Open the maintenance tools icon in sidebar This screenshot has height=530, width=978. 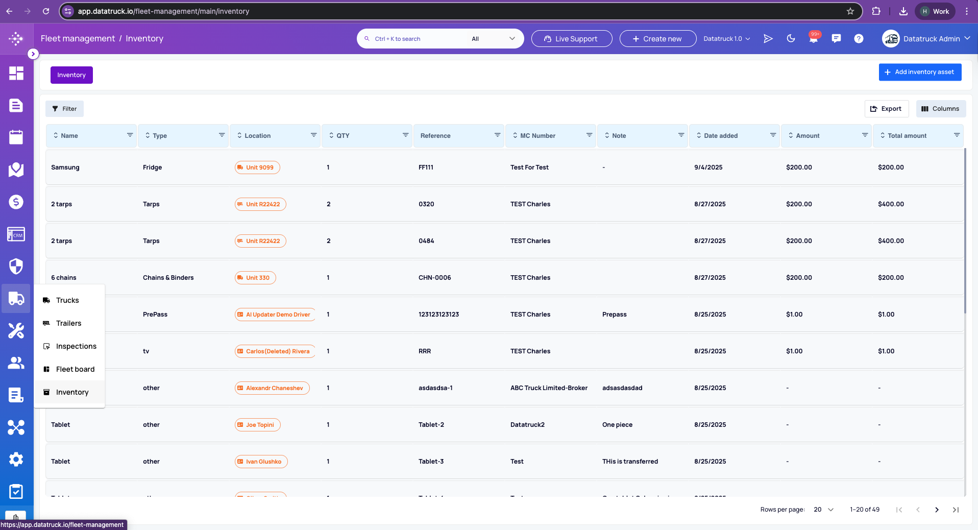[x=16, y=331]
